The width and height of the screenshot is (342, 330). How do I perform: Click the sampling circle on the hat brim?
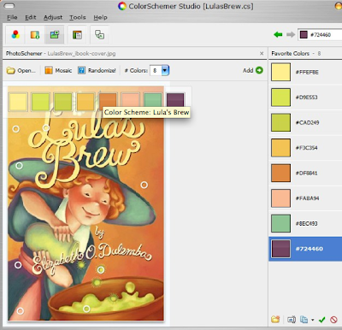[x=19, y=165]
